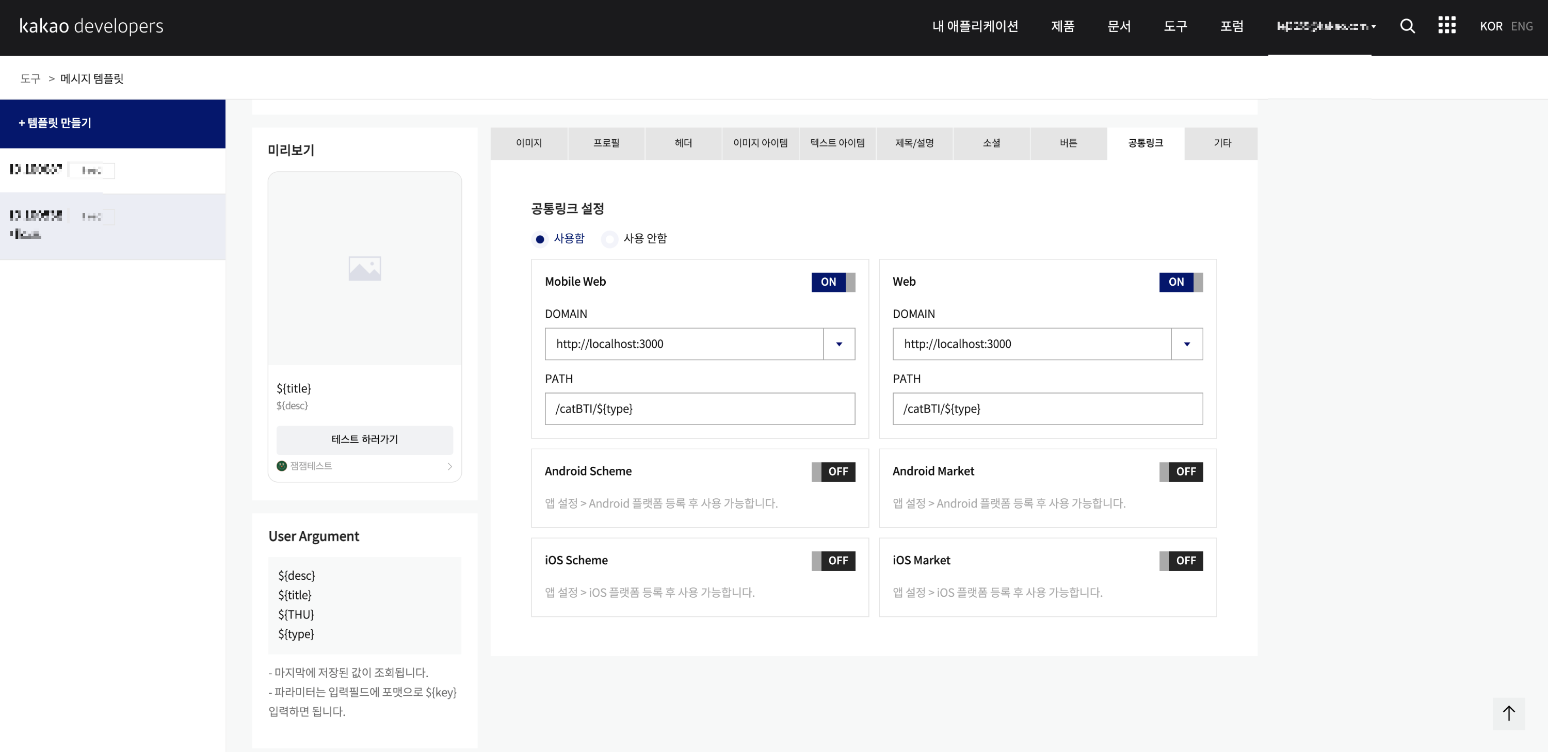This screenshot has height=752, width=1548.
Task: Click the Web PATH input field
Action: point(1047,408)
